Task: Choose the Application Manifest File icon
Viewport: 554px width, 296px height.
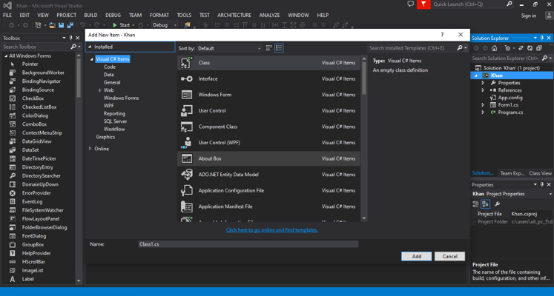Action: pyautogui.click(x=187, y=206)
